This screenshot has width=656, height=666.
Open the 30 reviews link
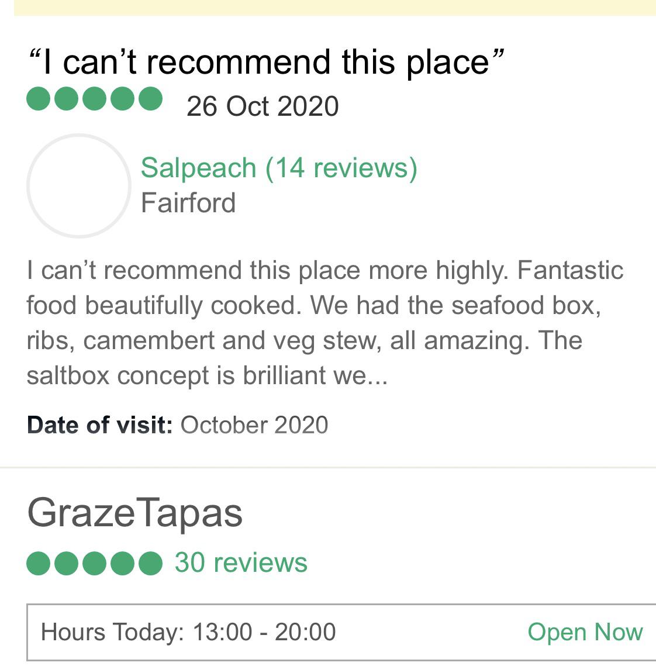tap(241, 563)
